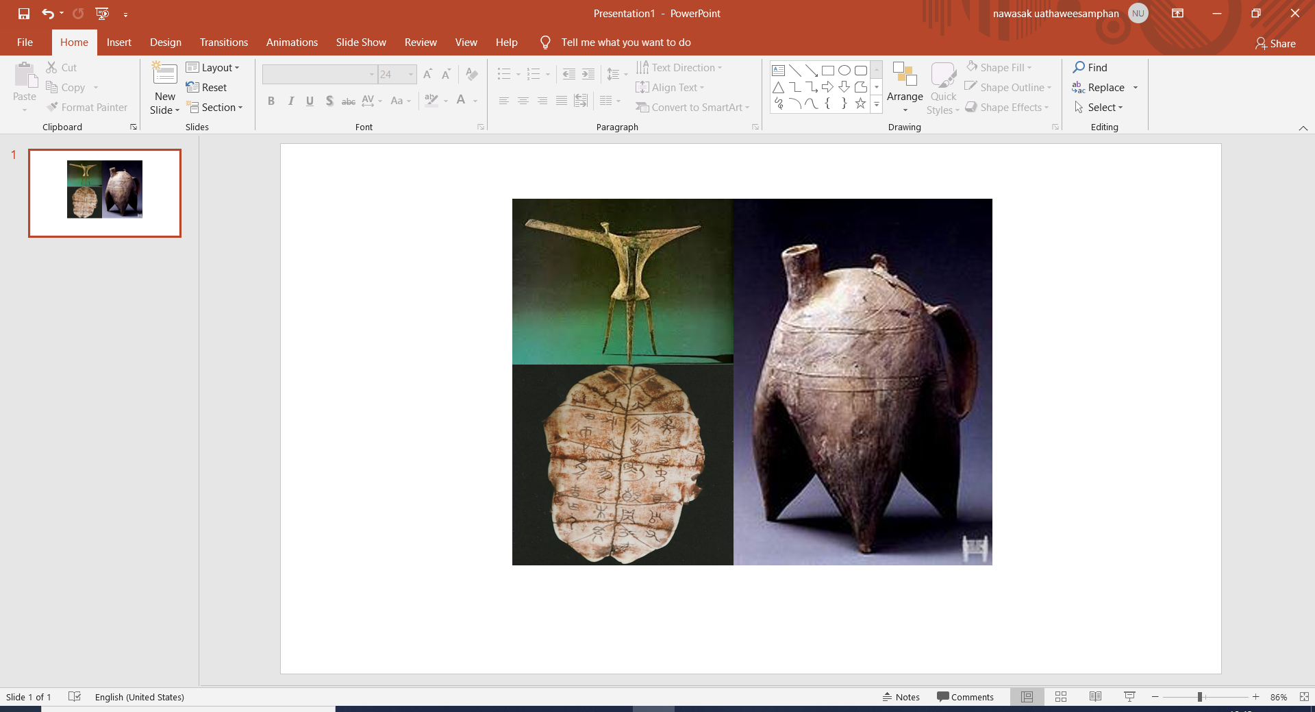Click the Save icon in title bar
This screenshot has width=1315, height=712.
24,14
